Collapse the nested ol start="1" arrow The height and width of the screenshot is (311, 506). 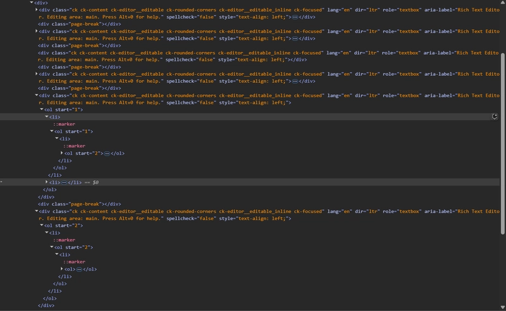[52, 131]
